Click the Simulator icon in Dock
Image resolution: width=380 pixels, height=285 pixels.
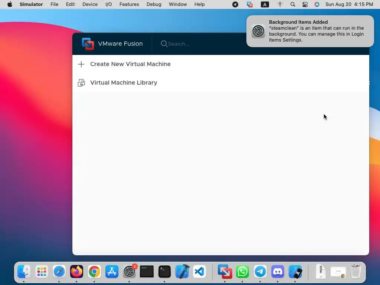pos(295,271)
